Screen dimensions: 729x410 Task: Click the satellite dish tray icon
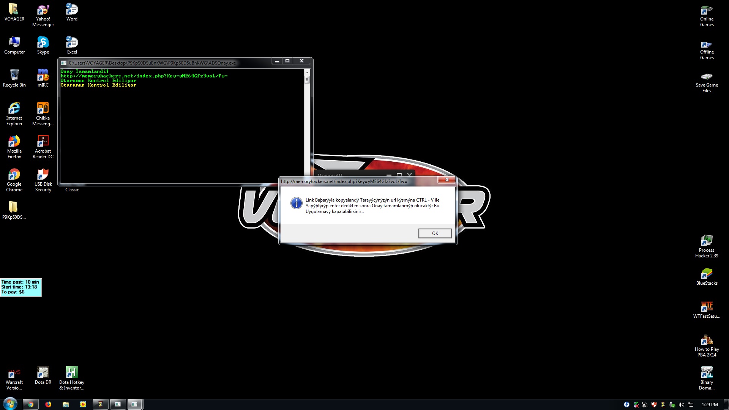pos(645,405)
